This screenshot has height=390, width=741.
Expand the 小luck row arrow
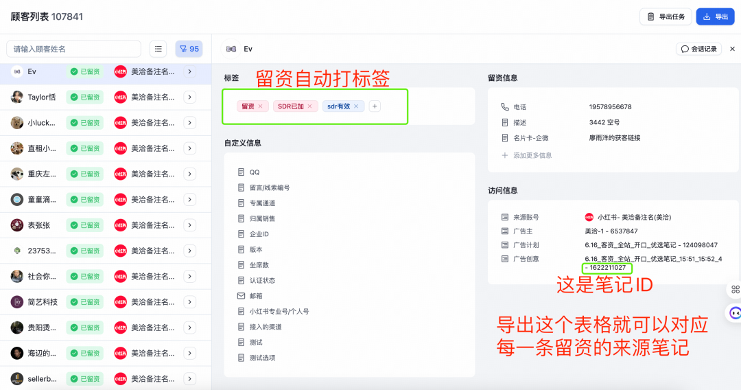(x=189, y=122)
